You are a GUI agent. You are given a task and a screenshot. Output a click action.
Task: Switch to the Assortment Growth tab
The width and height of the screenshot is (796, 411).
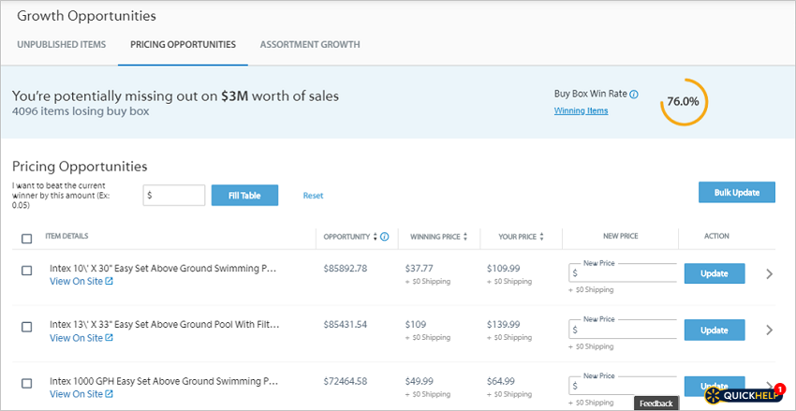pos(310,45)
